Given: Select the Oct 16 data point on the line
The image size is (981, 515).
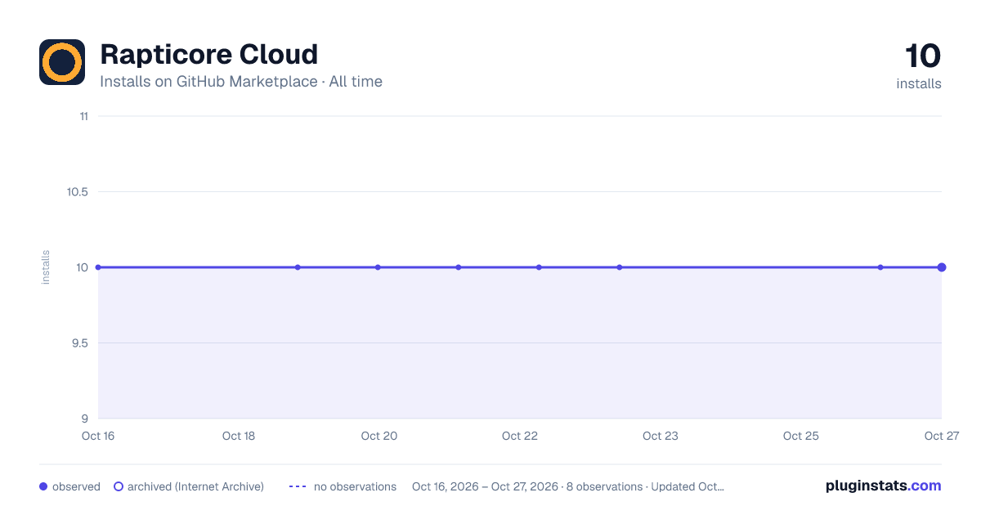Looking at the screenshot, I should [98, 267].
